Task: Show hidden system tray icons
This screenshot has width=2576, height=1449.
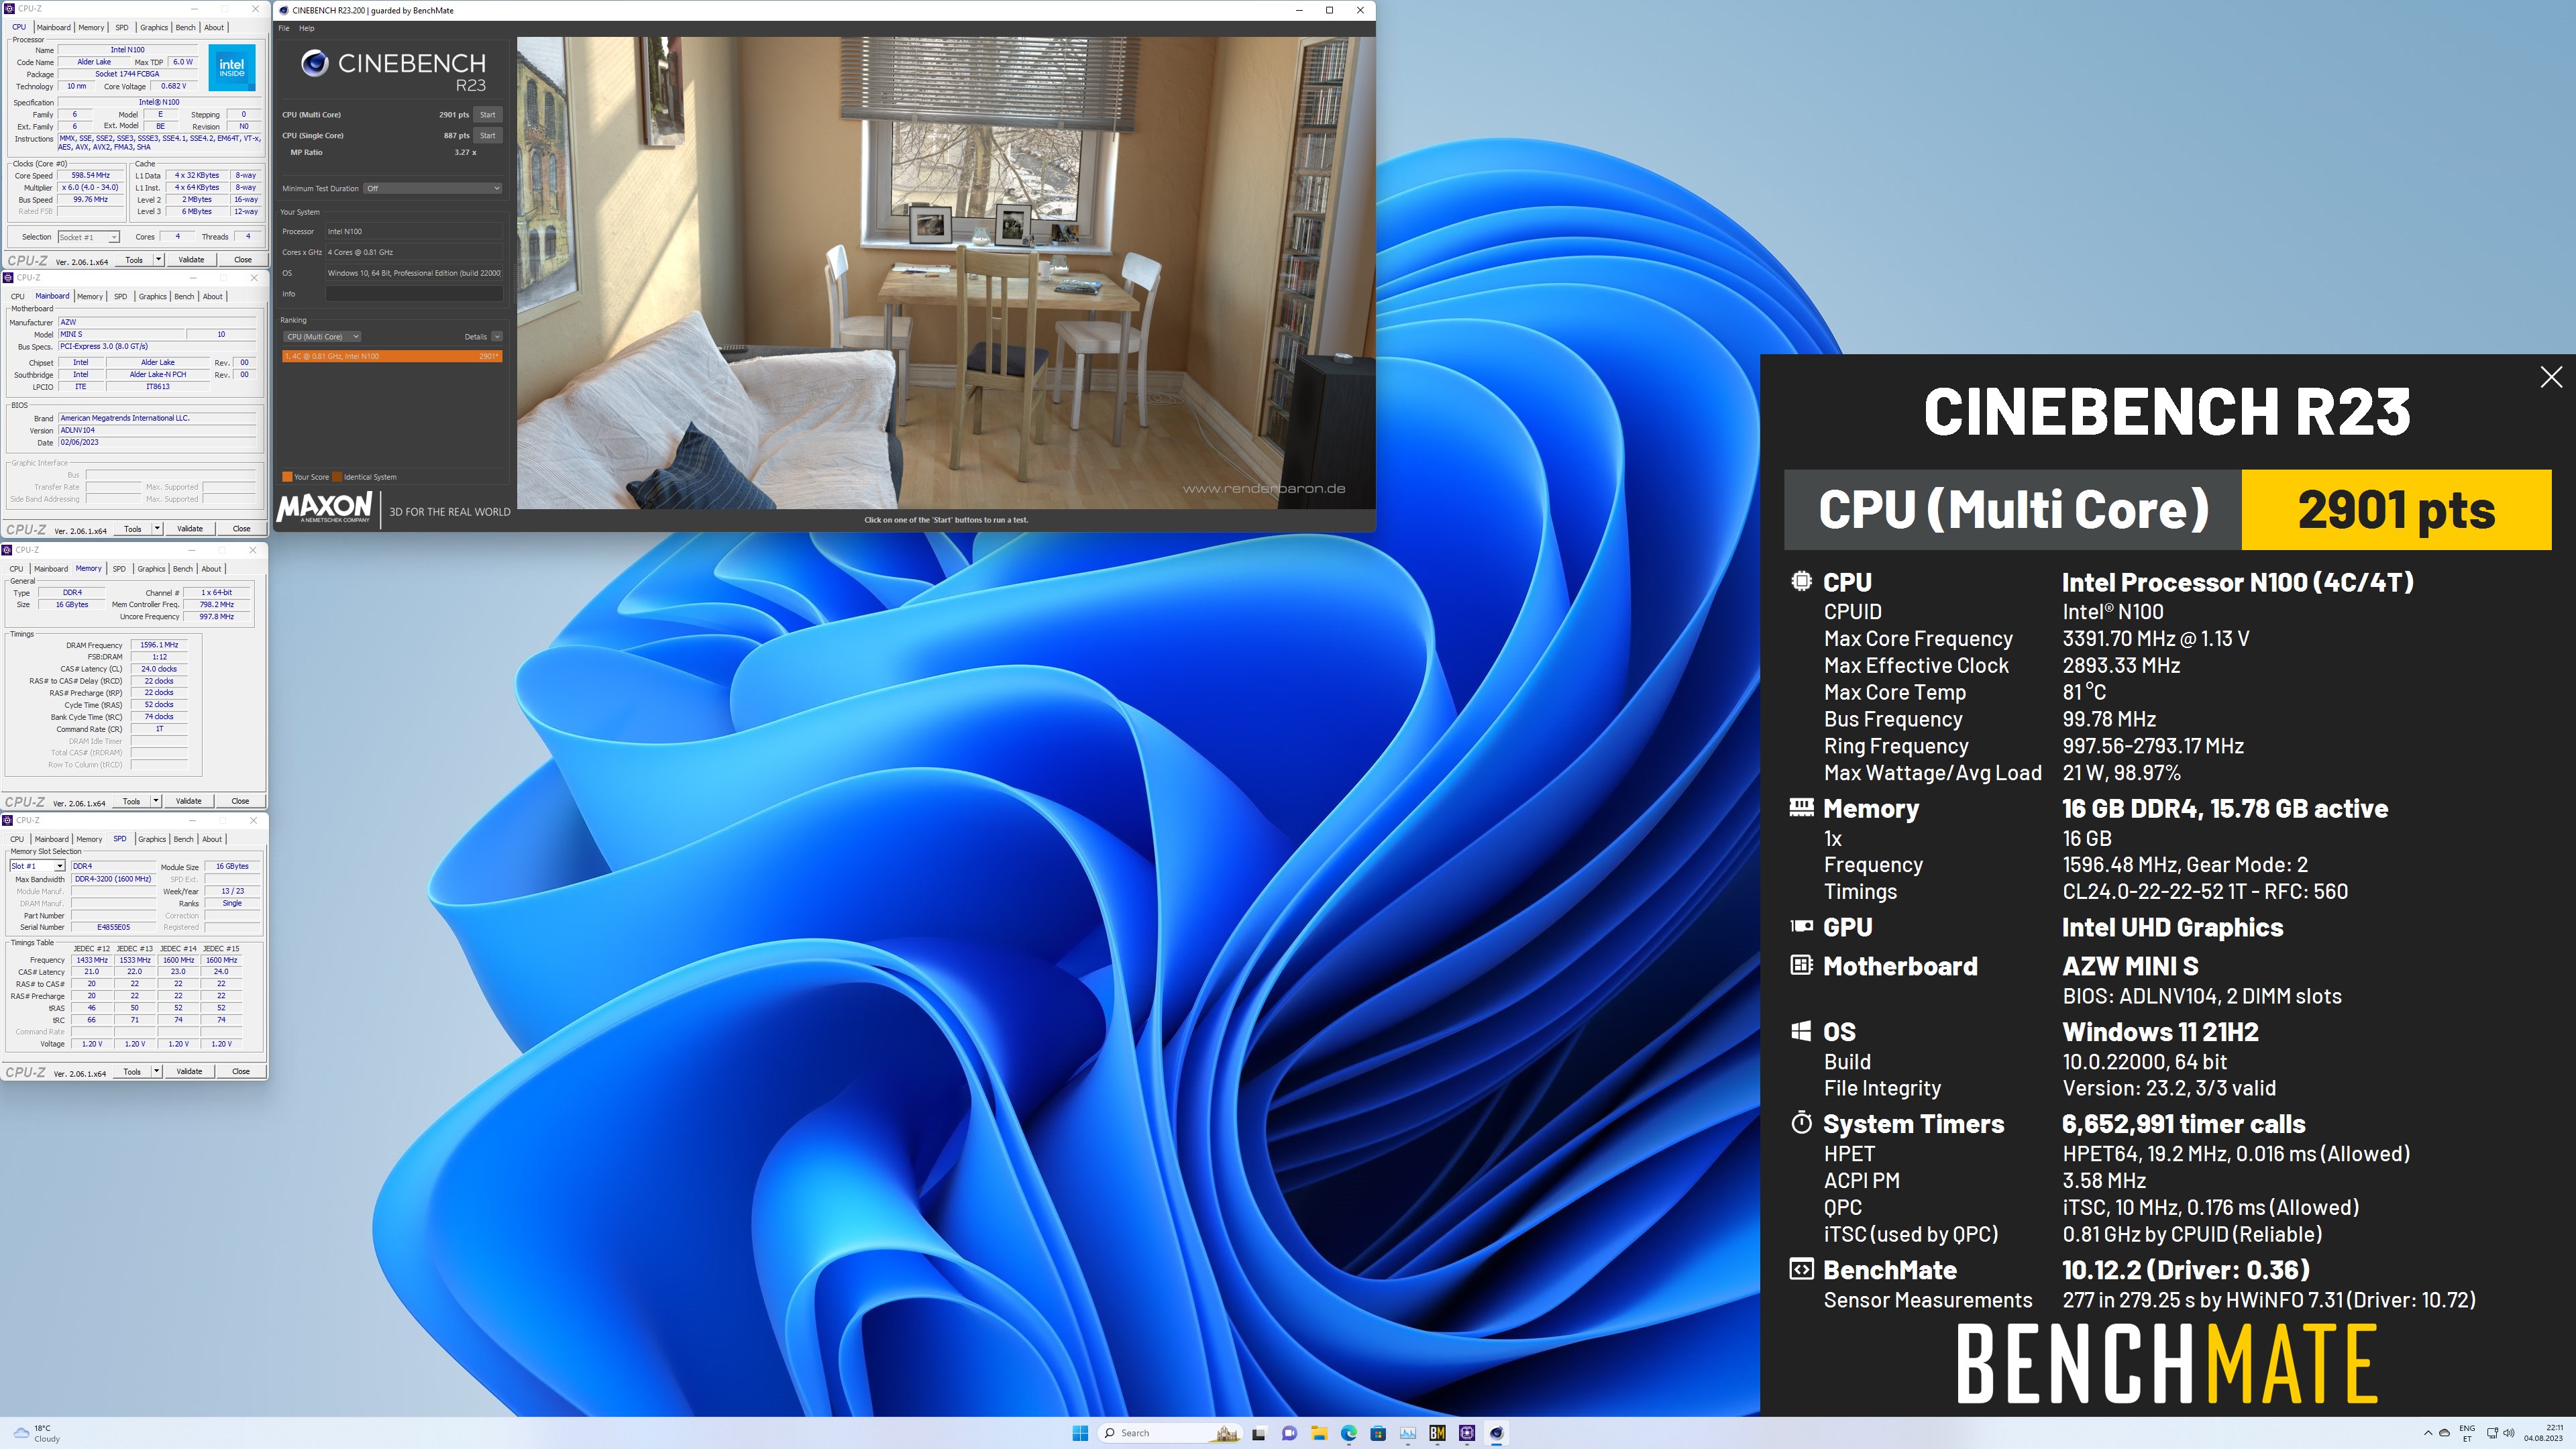Action: [2427, 1433]
